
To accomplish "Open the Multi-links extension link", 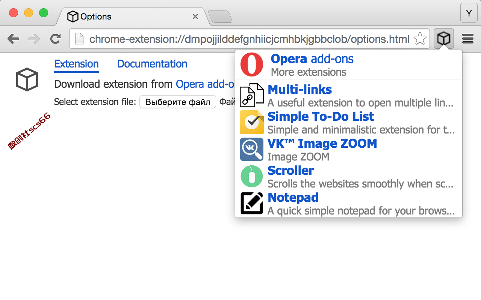I will point(299,90).
